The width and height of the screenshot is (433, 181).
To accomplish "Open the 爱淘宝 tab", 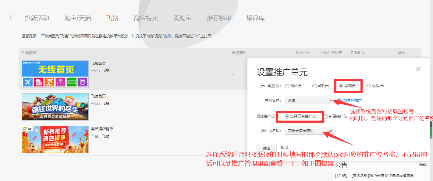I will (182, 18).
